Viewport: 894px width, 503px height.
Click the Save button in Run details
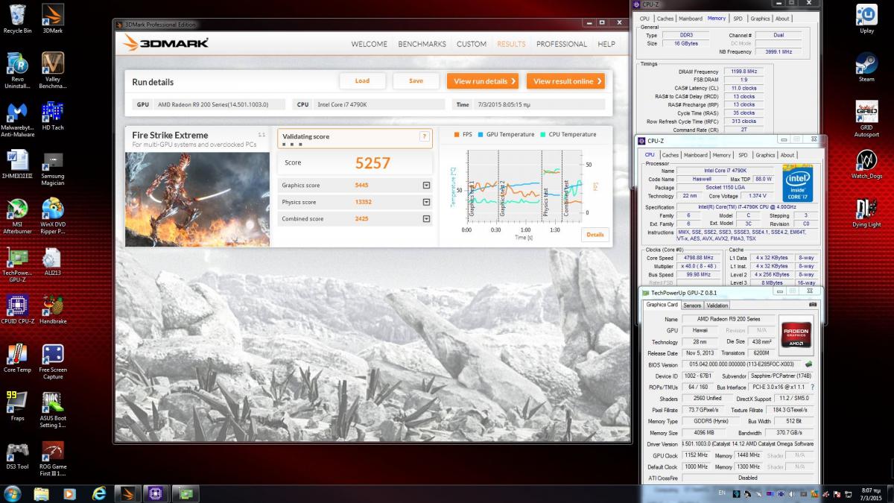pos(416,81)
